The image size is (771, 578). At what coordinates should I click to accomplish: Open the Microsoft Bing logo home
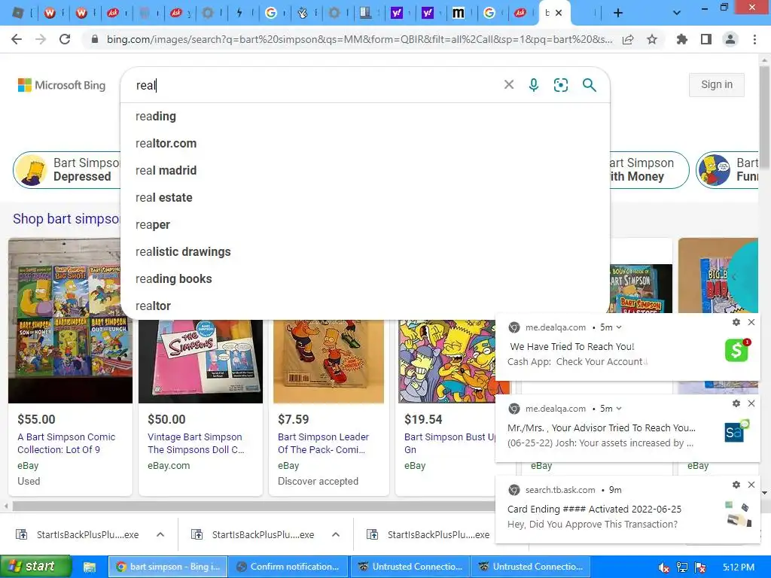[62, 85]
